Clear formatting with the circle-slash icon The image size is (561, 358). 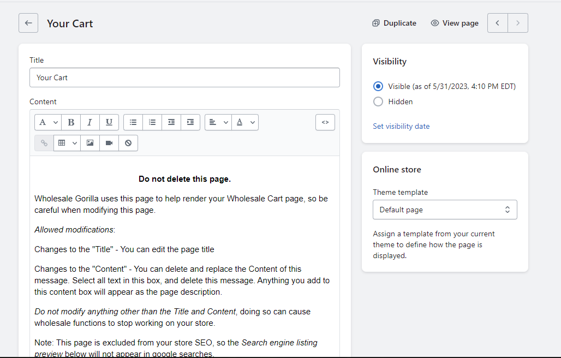128,143
